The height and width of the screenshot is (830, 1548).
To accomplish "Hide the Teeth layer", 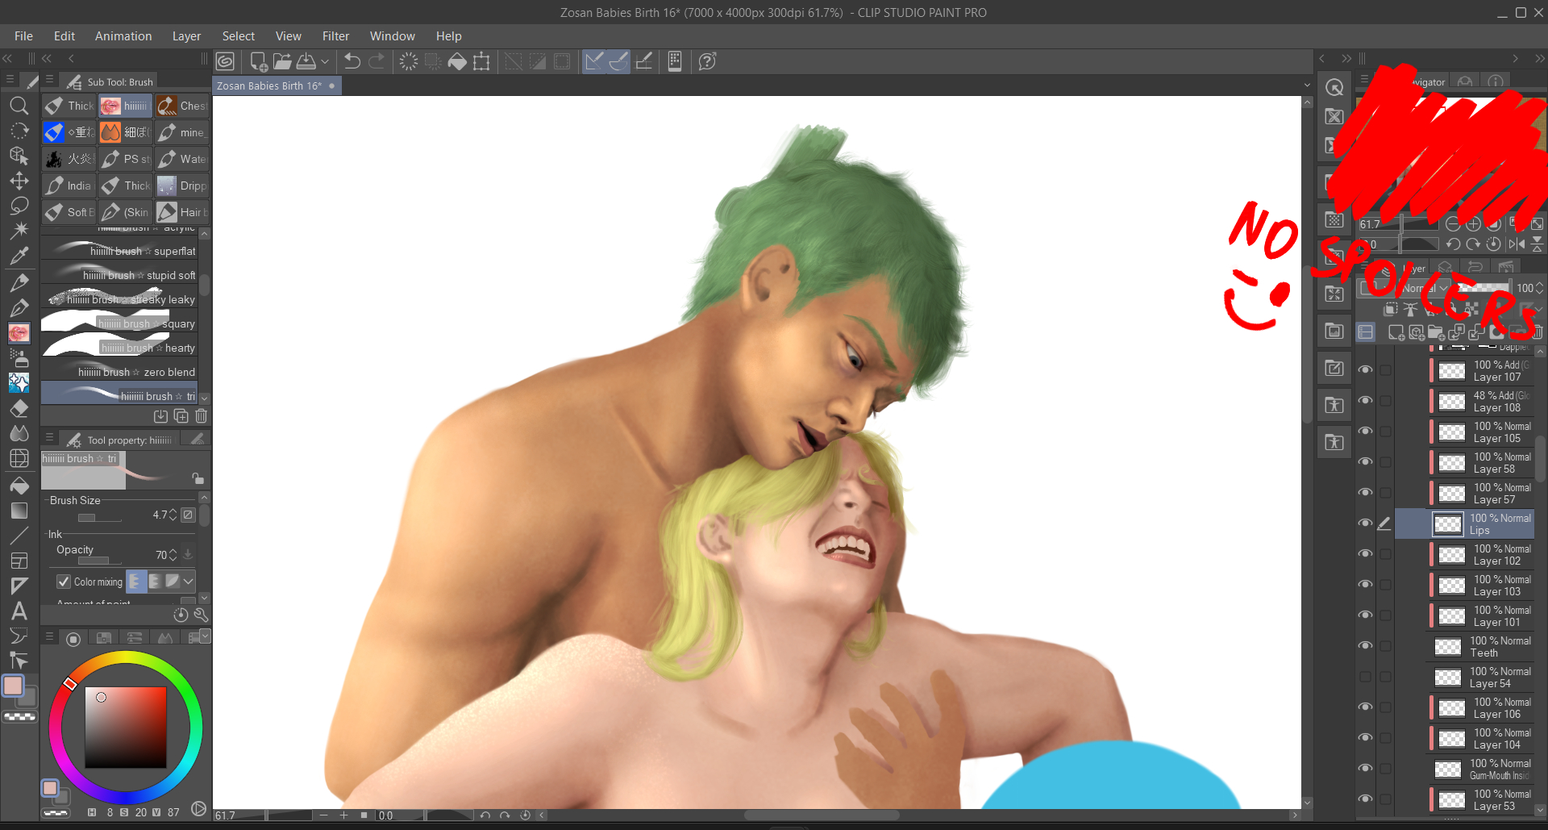I will pos(1365,646).
